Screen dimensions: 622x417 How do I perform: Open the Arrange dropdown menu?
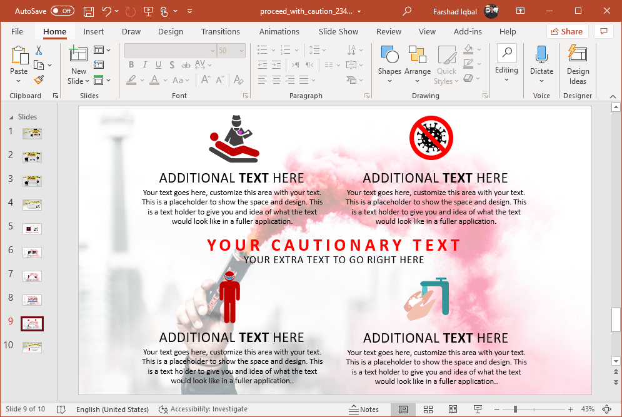click(417, 61)
